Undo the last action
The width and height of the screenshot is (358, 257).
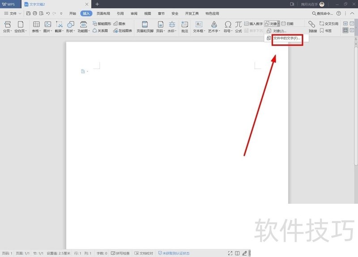pos(48,13)
